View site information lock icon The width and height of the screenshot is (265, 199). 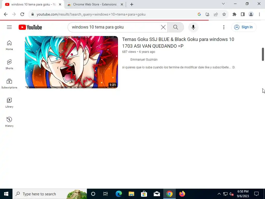point(33,14)
